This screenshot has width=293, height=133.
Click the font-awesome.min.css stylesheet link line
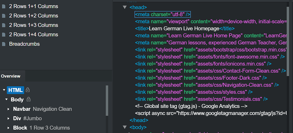pos(210,57)
